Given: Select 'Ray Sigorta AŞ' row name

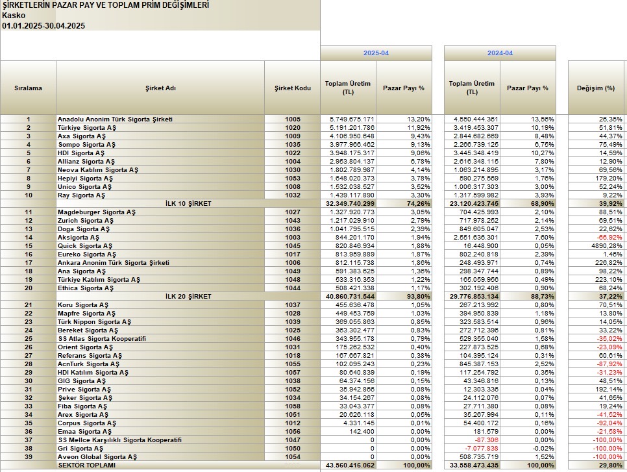Looking at the screenshot, I should click(81, 195).
